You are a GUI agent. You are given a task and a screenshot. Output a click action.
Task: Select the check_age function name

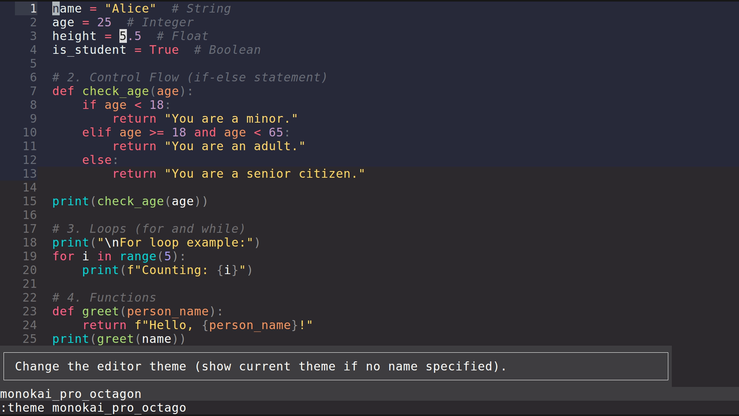[115, 91]
